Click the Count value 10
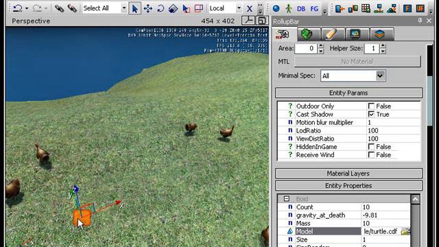 click(385, 207)
